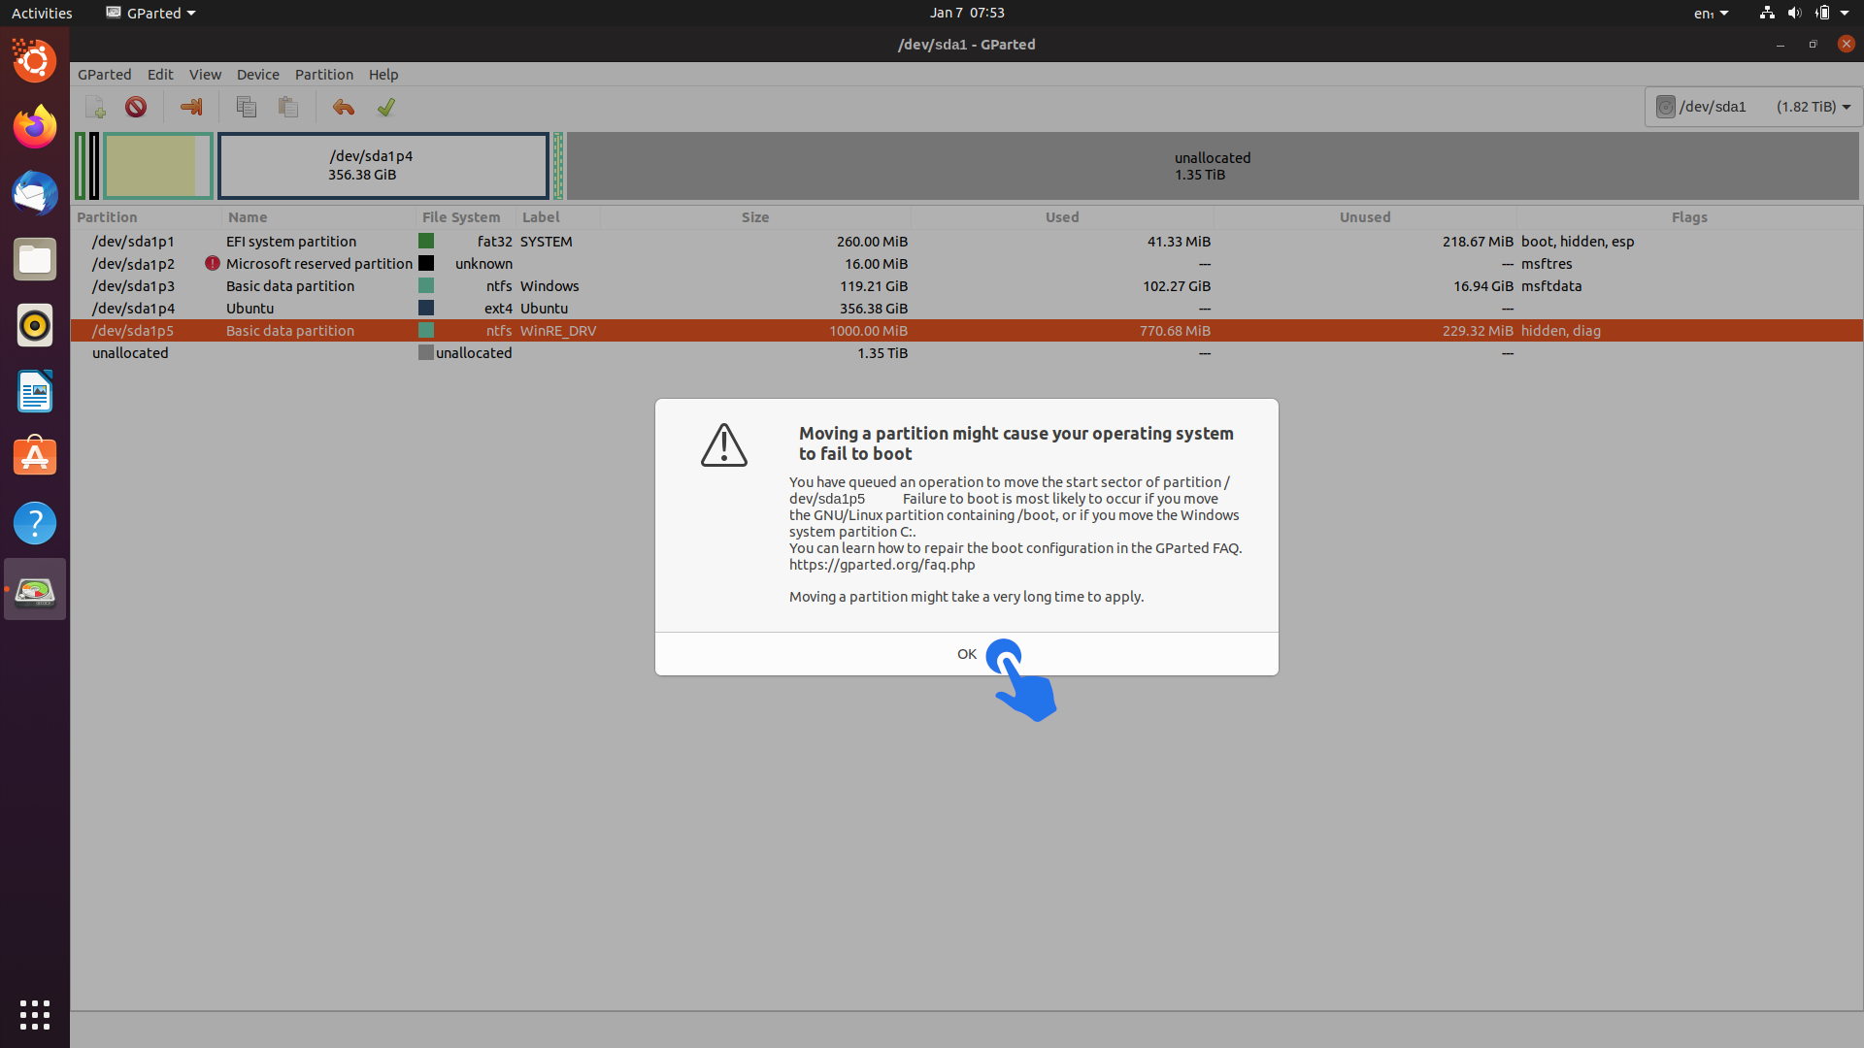The height and width of the screenshot is (1048, 1864).
Task: Click the 356.38 GiB size cell
Action: [x=874, y=309]
